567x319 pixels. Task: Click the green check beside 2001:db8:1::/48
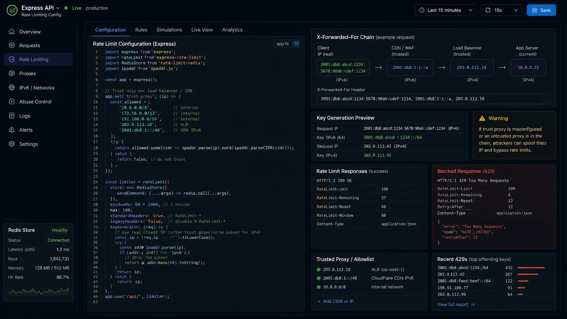pos(319,278)
